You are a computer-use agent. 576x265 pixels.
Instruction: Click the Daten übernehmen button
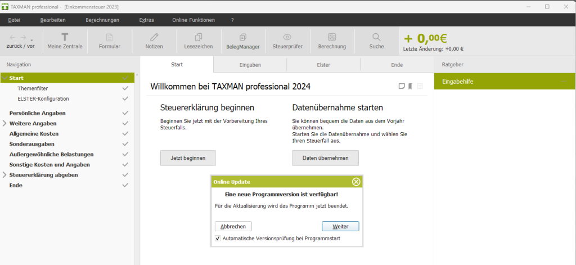[326, 158]
